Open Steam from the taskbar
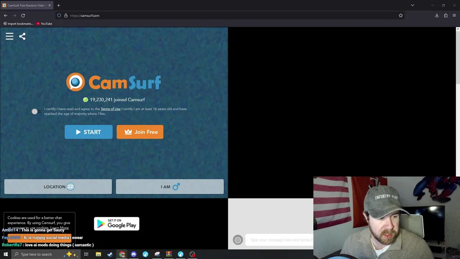 pyautogui.click(x=110, y=254)
